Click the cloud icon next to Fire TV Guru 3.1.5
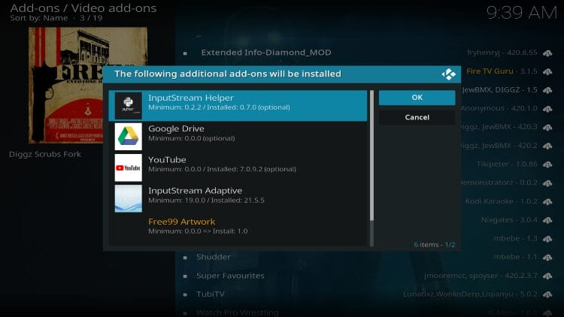 tap(547, 71)
